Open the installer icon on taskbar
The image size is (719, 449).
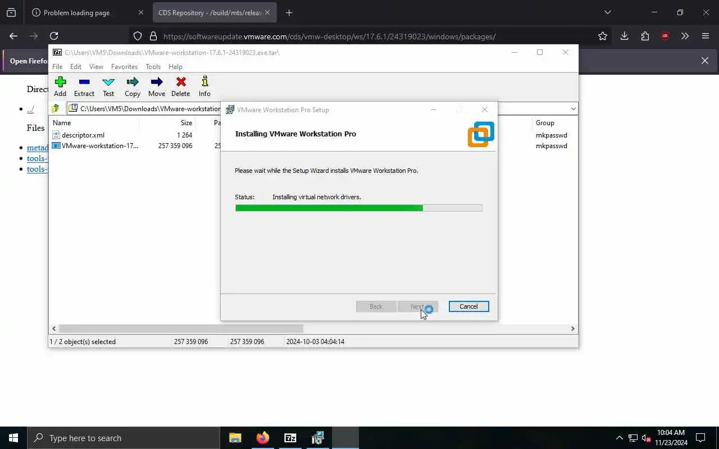pos(318,438)
